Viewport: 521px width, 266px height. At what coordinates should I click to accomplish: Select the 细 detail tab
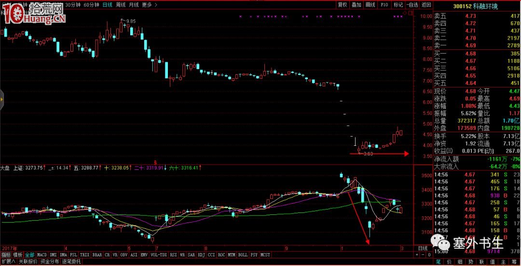coord(461,261)
